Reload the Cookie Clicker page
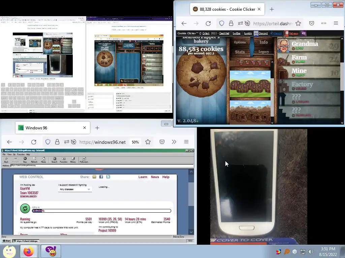 tap(208, 23)
